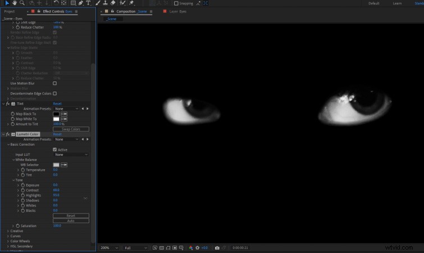Viewport: 424px width, 253px height.
Task: Open Tint Animation Presets dropdown
Action: point(66,109)
